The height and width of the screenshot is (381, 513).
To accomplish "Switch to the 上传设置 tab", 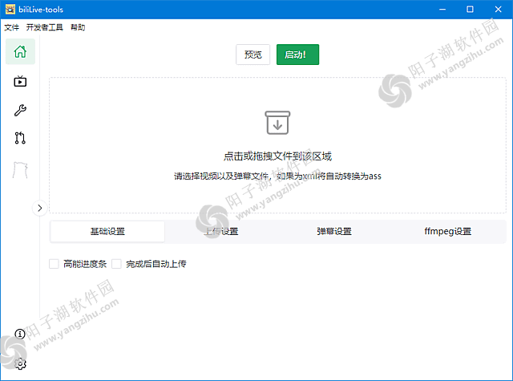I will 221,232.
